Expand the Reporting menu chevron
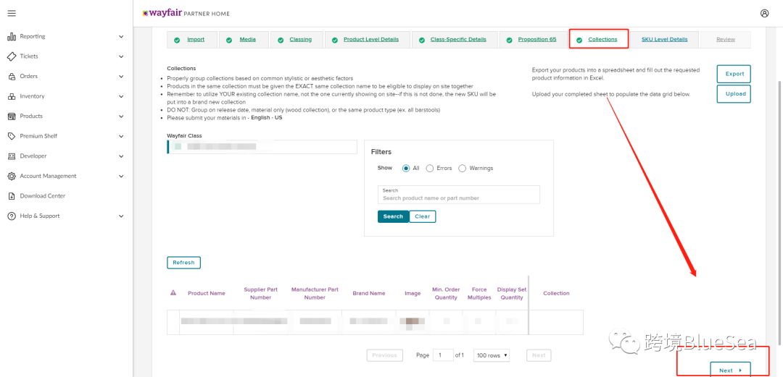Screen dimensions: 783x377 [121, 36]
